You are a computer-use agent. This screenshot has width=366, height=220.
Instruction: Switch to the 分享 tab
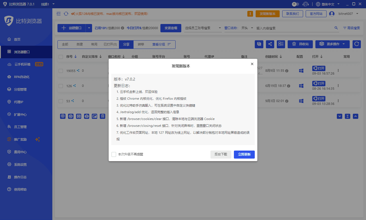(126, 45)
